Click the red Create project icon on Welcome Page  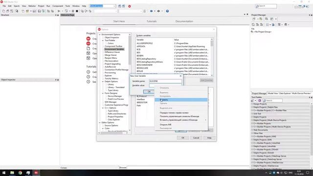88,39
